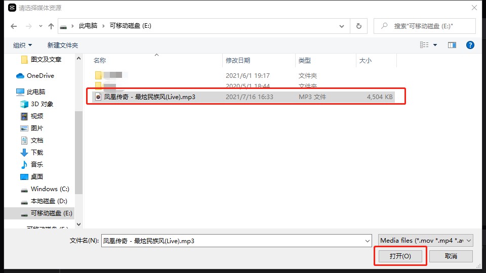Image resolution: width=486 pixels, height=273 pixels.
Task: Select OneDrive in the navigation pane
Action: (x=35, y=75)
